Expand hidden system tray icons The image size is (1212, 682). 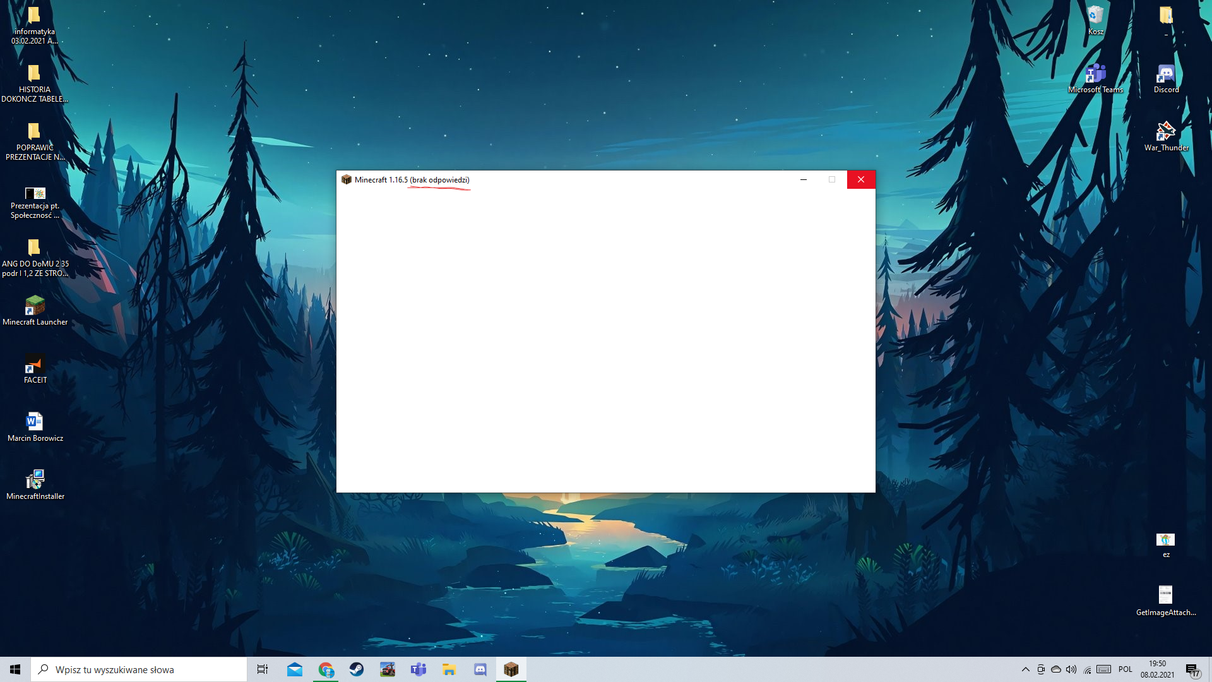click(x=1025, y=669)
